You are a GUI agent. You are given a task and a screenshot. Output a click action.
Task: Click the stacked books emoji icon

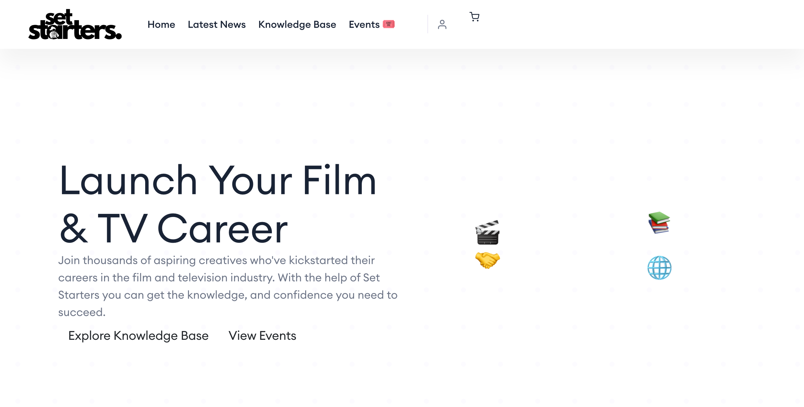659,222
